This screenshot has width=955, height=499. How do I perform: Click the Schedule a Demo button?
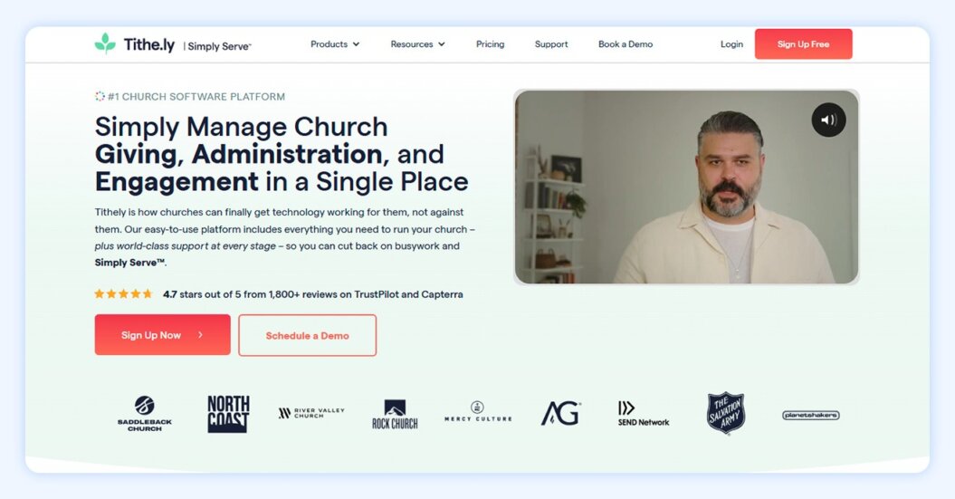coord(308,335)
